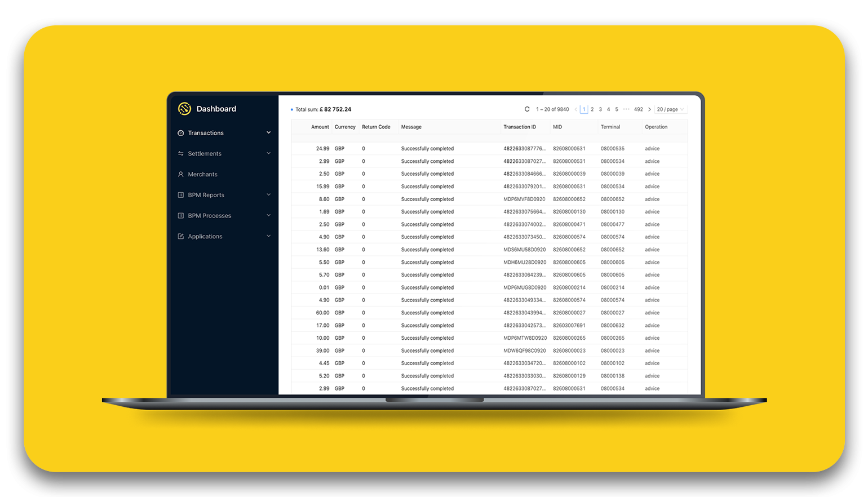This screenshot has height=497, width=868.
Task: Click the BPM Processes sidebar icon
Action: [x=181, y=216]
